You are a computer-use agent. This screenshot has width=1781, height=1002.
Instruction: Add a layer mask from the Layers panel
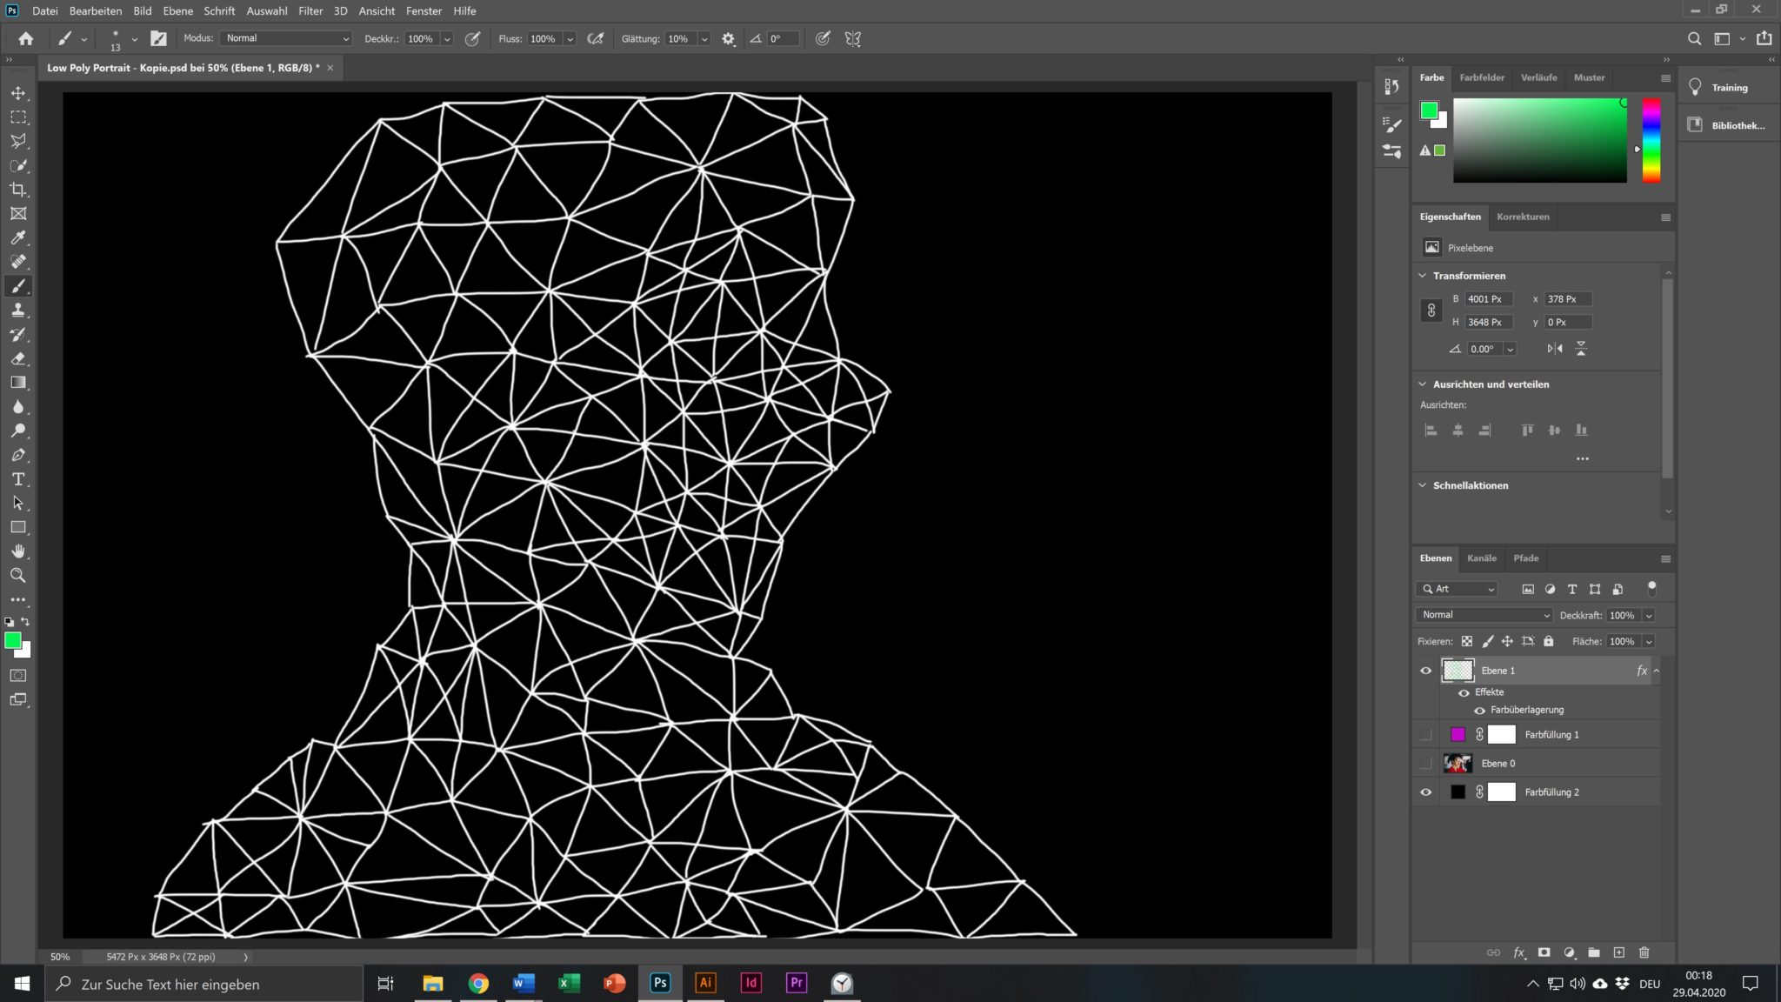(x=1544, y=952)
